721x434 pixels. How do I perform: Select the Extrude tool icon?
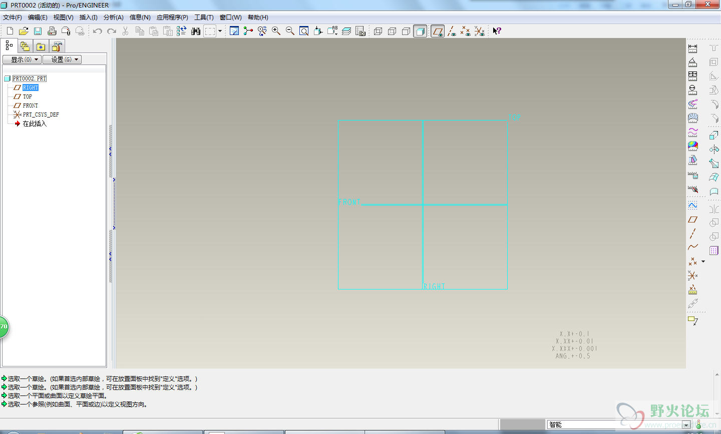pyautogui.click(x=713, y=135)
